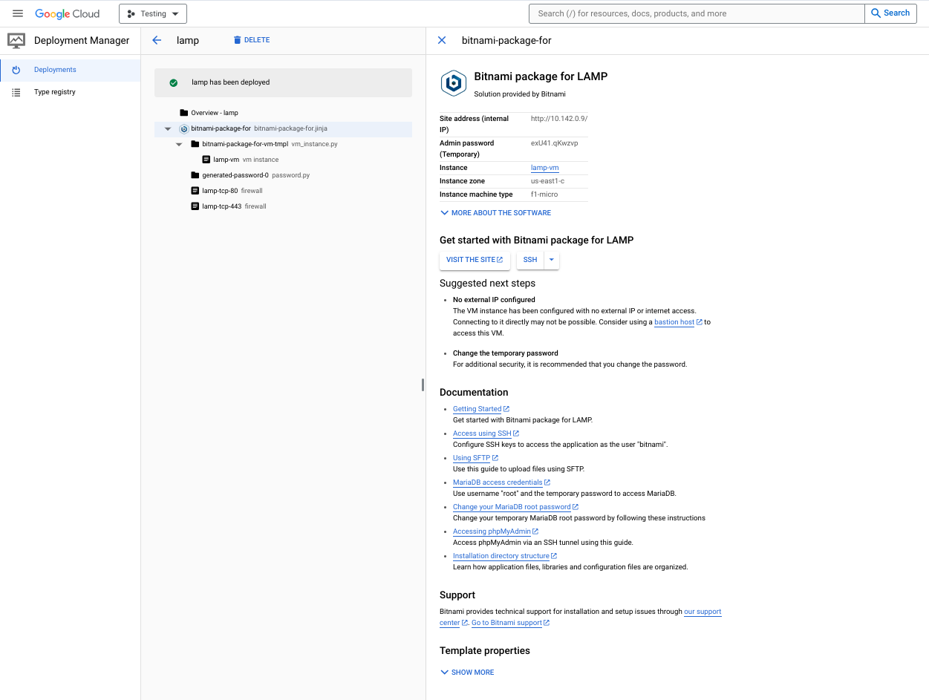Click the Deployment Manager product icon
This screenshot has width=929, height=700.
16,41
